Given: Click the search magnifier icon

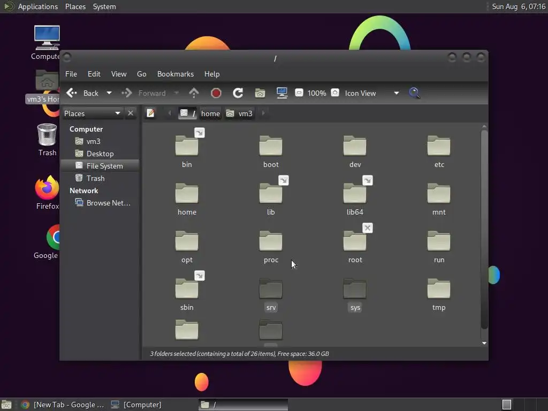Looking at the screenshot, I should [415, 93].
